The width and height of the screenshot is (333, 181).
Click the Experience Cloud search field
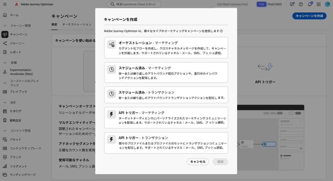coord(134,4)
